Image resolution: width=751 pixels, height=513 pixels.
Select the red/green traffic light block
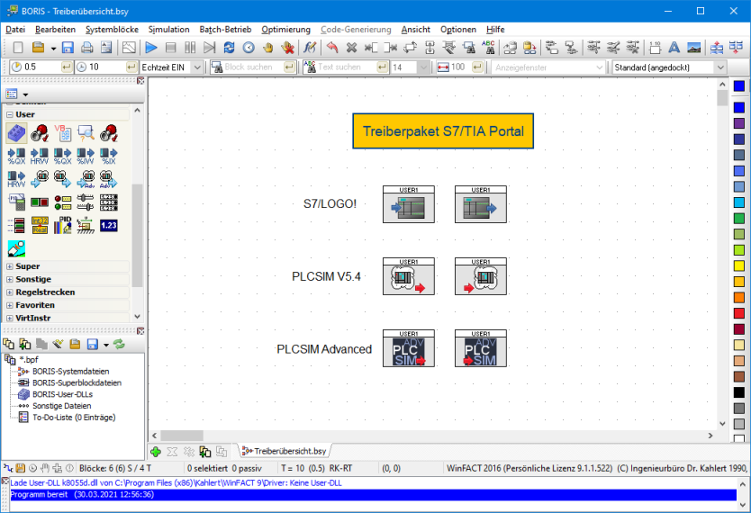click(x=63, y=202)
